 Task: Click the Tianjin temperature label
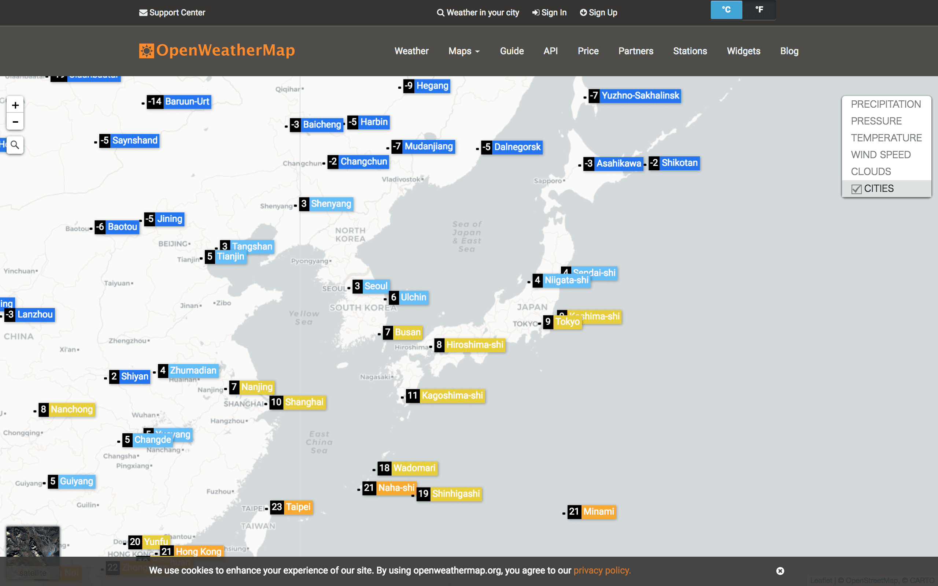click(226, 257)
